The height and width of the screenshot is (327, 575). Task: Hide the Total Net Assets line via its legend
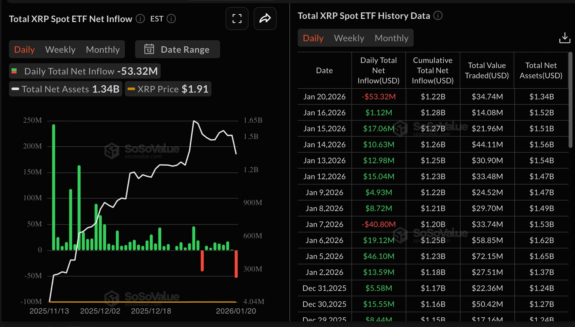(x=65, y=89)
